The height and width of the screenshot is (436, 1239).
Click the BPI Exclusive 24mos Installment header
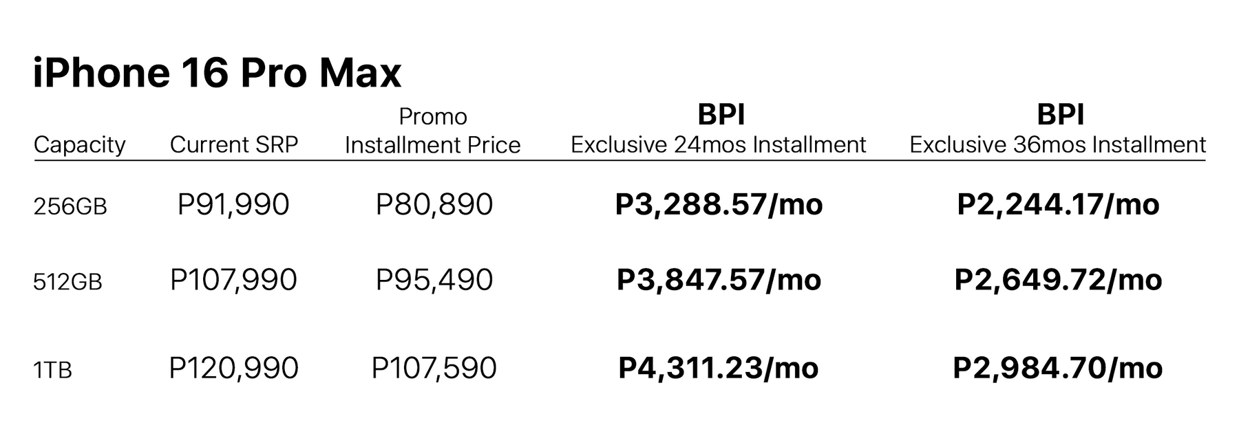[x=719, y=131]
